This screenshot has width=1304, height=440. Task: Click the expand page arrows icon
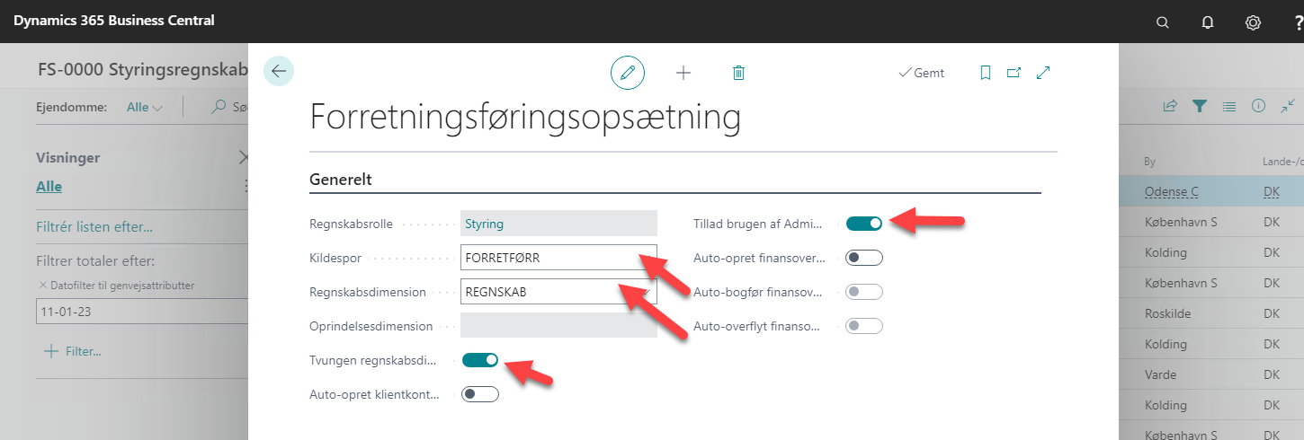pyautogui.click(x=1044, y=73)
